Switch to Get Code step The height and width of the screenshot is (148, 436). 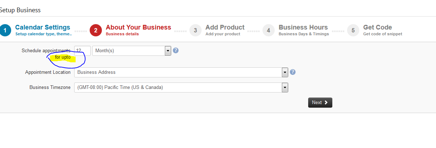(378, 27)
